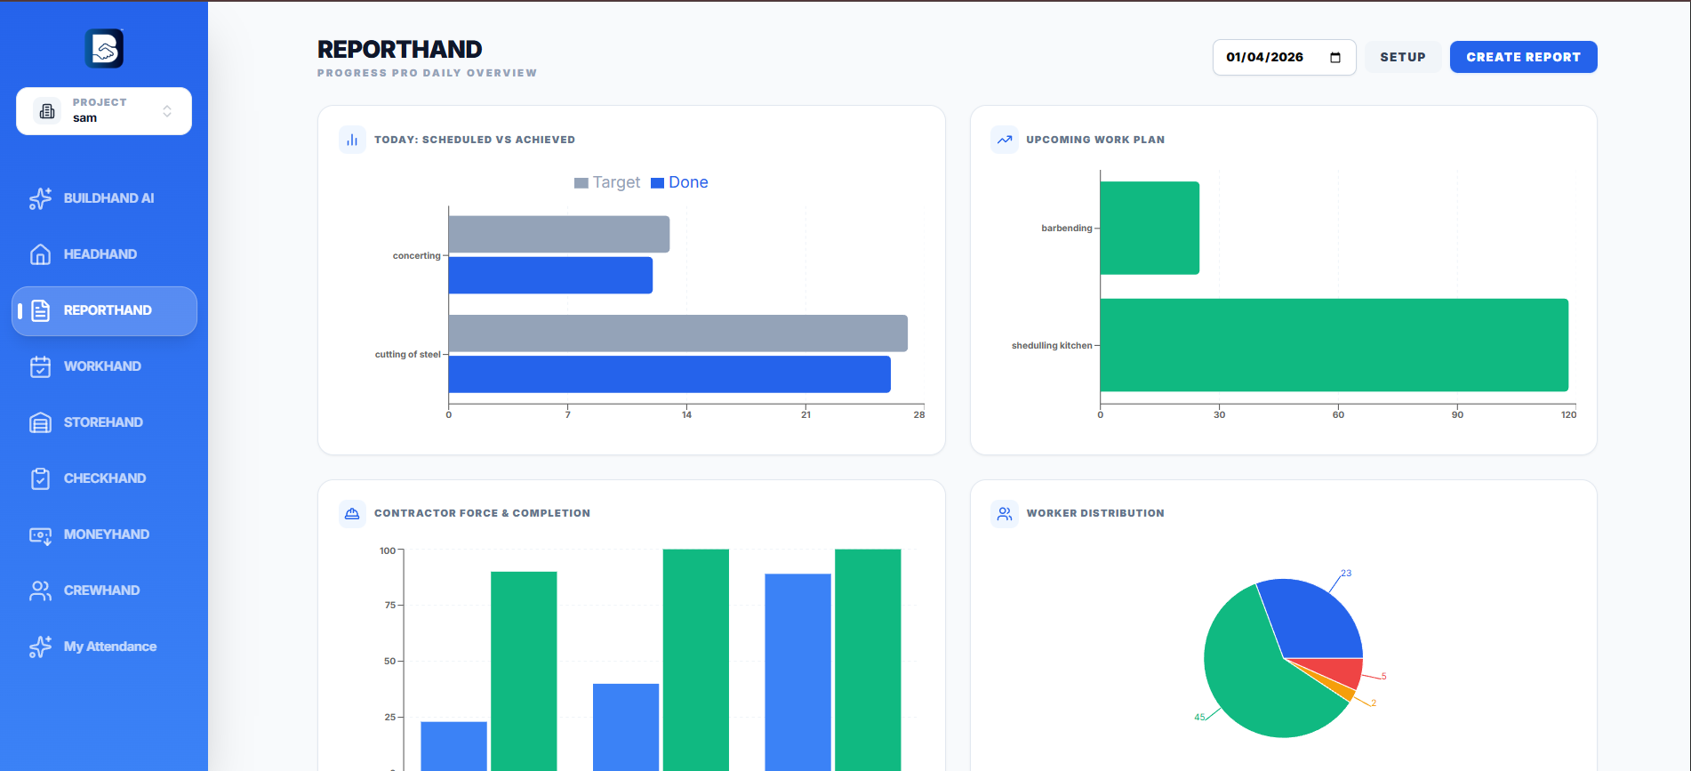Viewport: 1691px width, 771px height.
Task: Click the My Attendance sparkle icon
Action: pyautogui.click(x=40, y=647)
